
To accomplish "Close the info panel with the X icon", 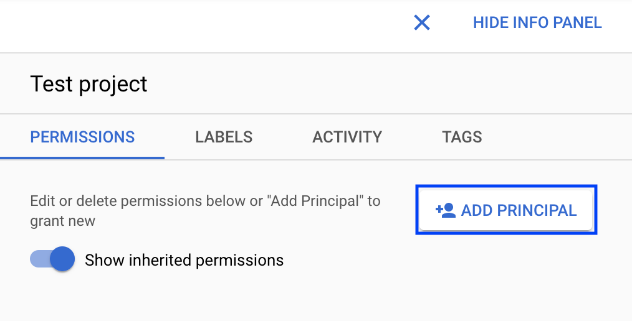I will pos(422,23).
